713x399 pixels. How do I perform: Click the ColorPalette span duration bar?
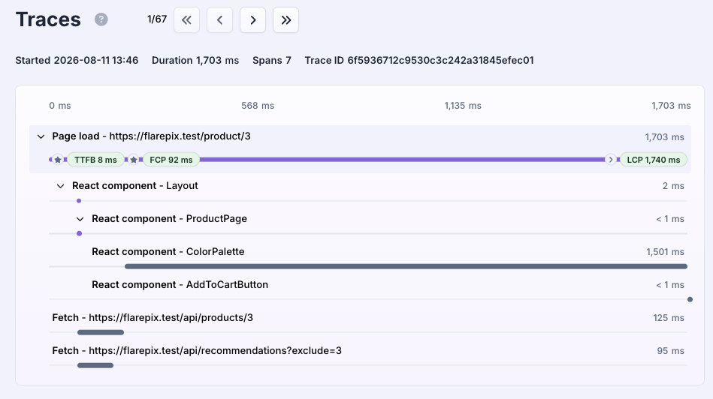point(406,266)
